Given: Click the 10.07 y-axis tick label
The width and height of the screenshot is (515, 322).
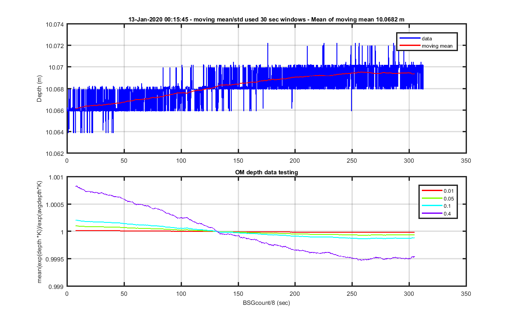Looking at the screenshot, I should (x=56, y=67).
